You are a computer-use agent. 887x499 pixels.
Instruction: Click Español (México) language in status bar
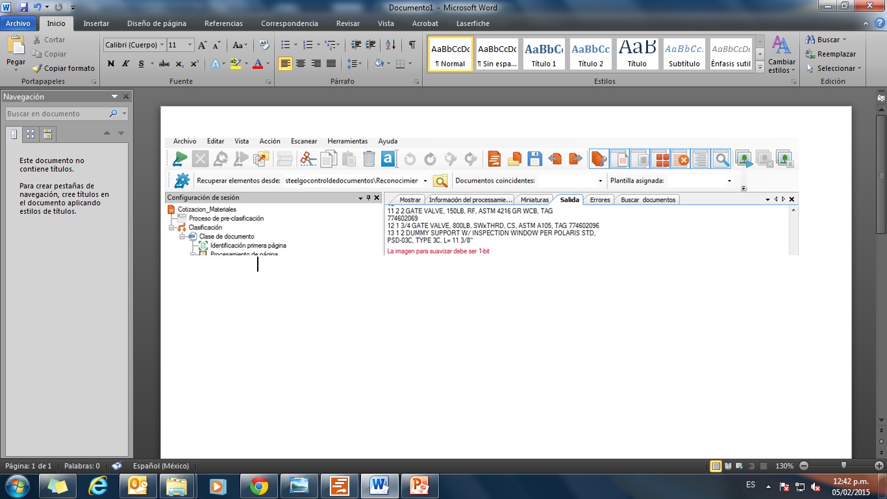(161, 466)
